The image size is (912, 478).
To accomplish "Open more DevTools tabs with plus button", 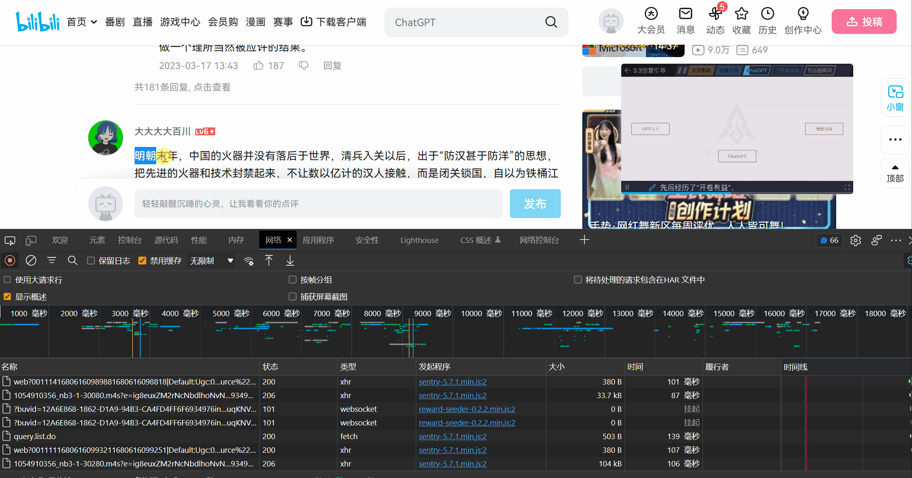I will (584, 240).
